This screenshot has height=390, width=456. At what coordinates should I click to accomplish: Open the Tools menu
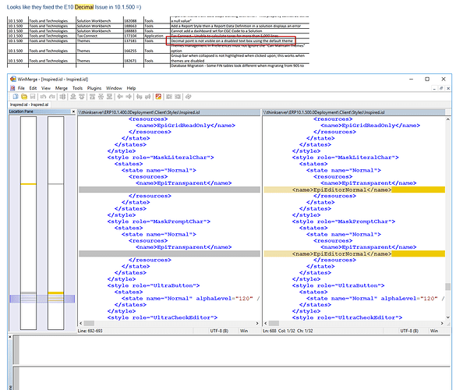point(77,88)
